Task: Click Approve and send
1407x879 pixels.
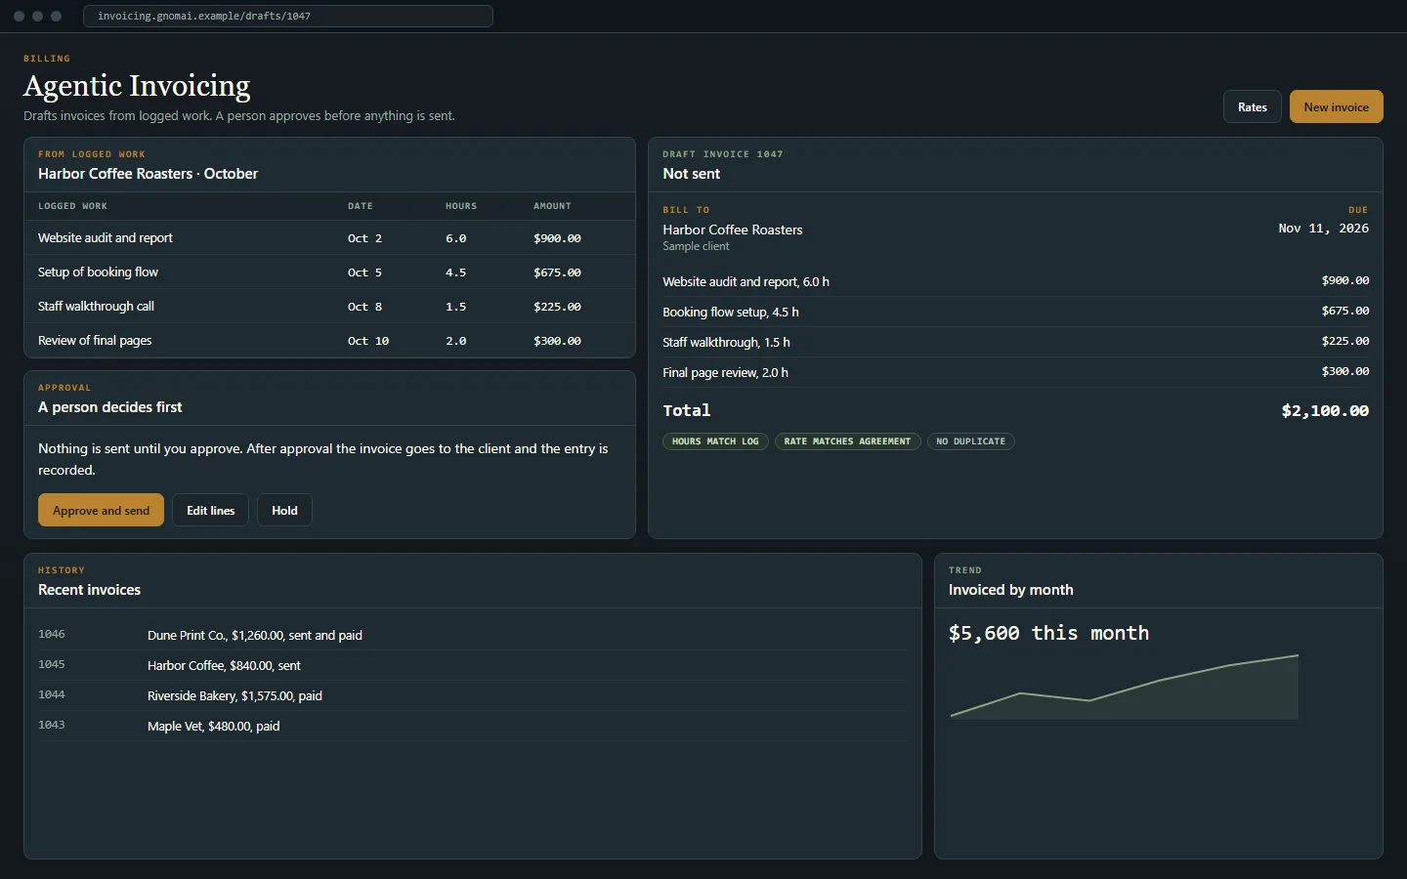Action: (x=101, y=510)
